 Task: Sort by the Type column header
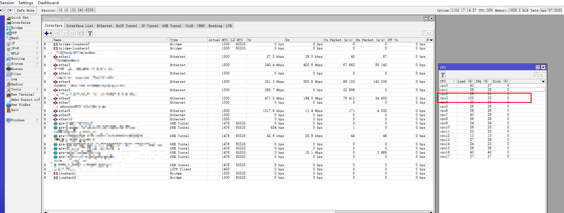pos(188,40)
